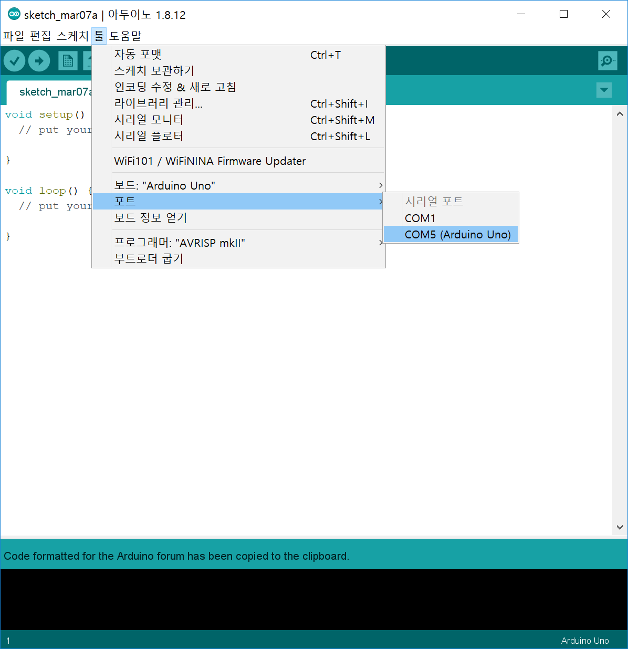
Task: Click the New sketch icon
Action: 68,61
